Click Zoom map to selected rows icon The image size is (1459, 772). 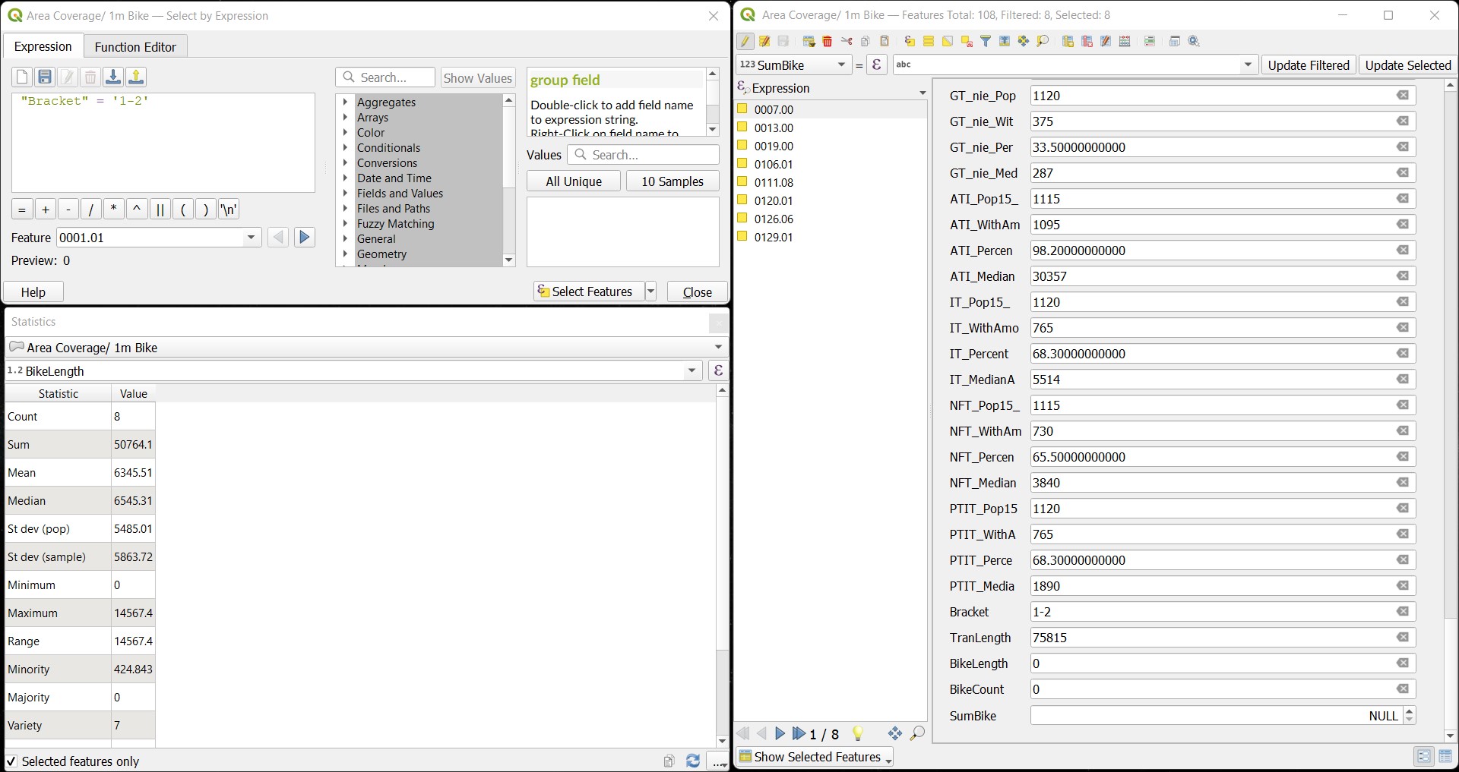pyautogui.click(x=1043, y=42)
